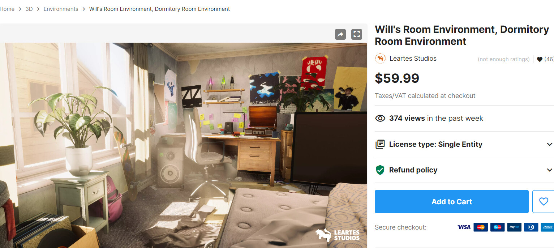554x248 pixels.
Task: Navigate to Environments breadcrumb
Action: 61,9
